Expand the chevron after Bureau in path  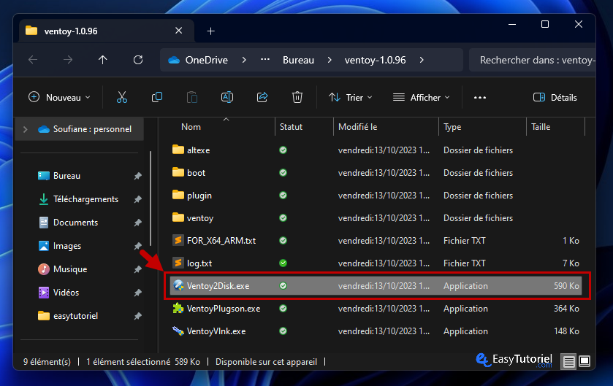coord(330,60)
